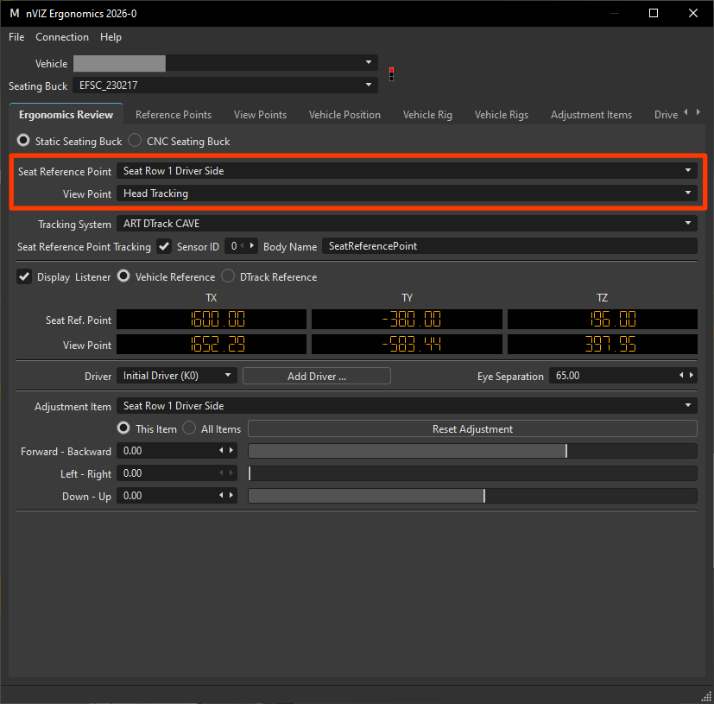Open the Help menu
Viewport: 714px width, 704px height.
(x=111, y=37)
